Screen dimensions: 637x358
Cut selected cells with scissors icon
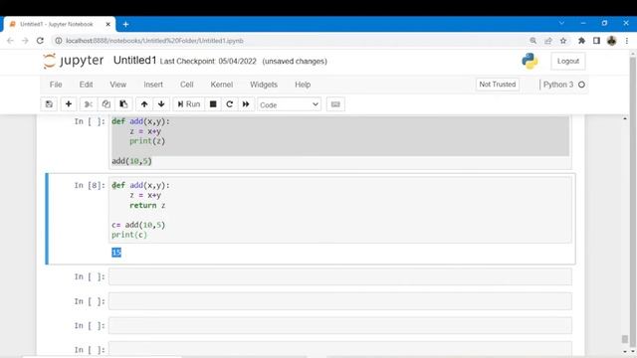click(x=89, y=104)
